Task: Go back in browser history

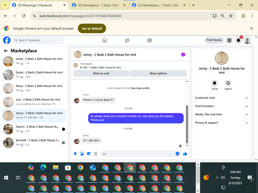Action: pos(6,16)
